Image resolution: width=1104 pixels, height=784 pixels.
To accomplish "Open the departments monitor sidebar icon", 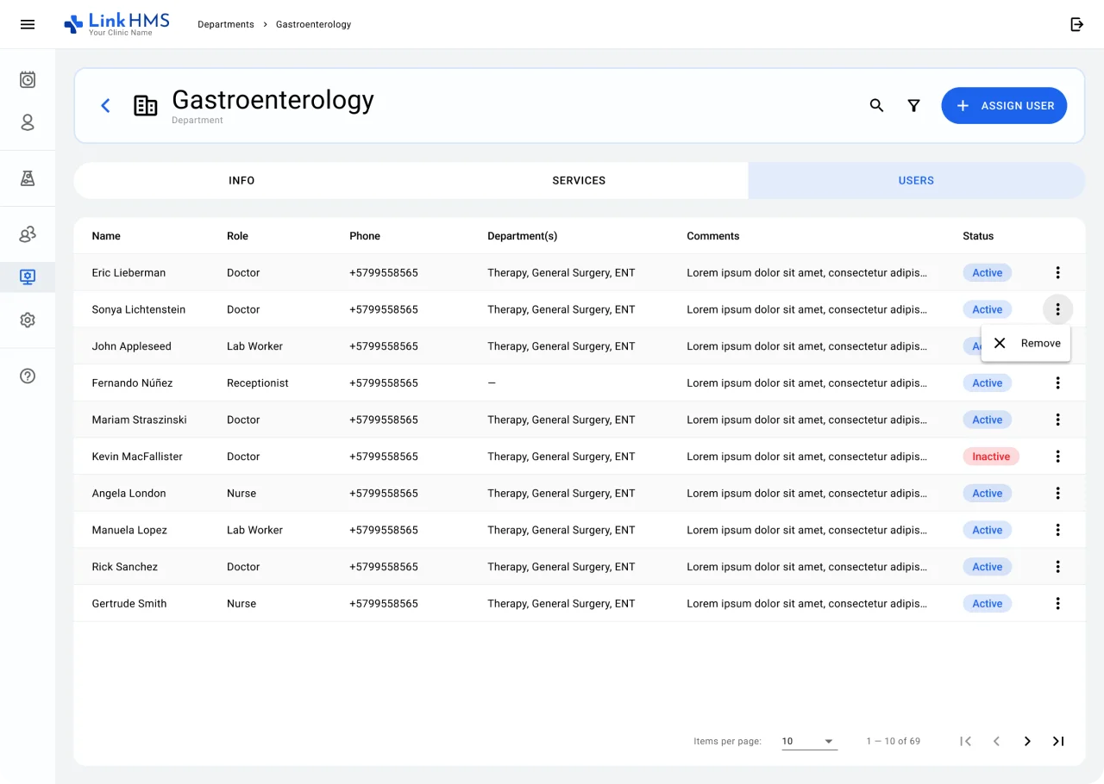I will pyautogui.click(x=28, y=277).
